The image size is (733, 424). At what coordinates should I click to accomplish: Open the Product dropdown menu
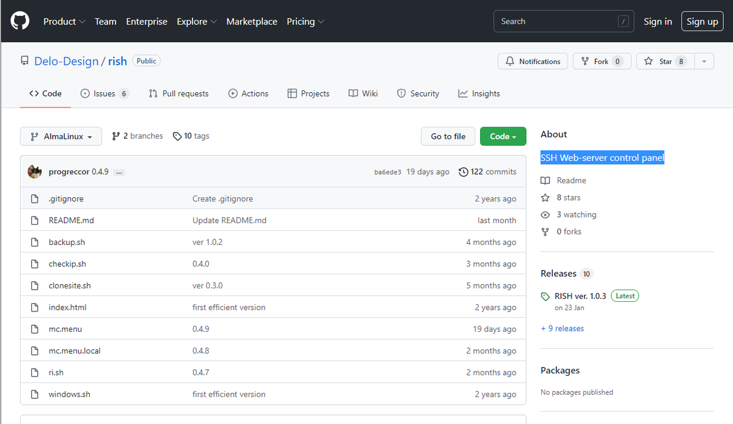pos(64,21)
